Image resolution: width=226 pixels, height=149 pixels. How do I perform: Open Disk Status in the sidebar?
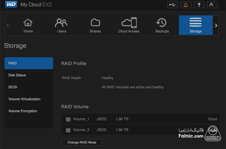[x=29, y=75]
